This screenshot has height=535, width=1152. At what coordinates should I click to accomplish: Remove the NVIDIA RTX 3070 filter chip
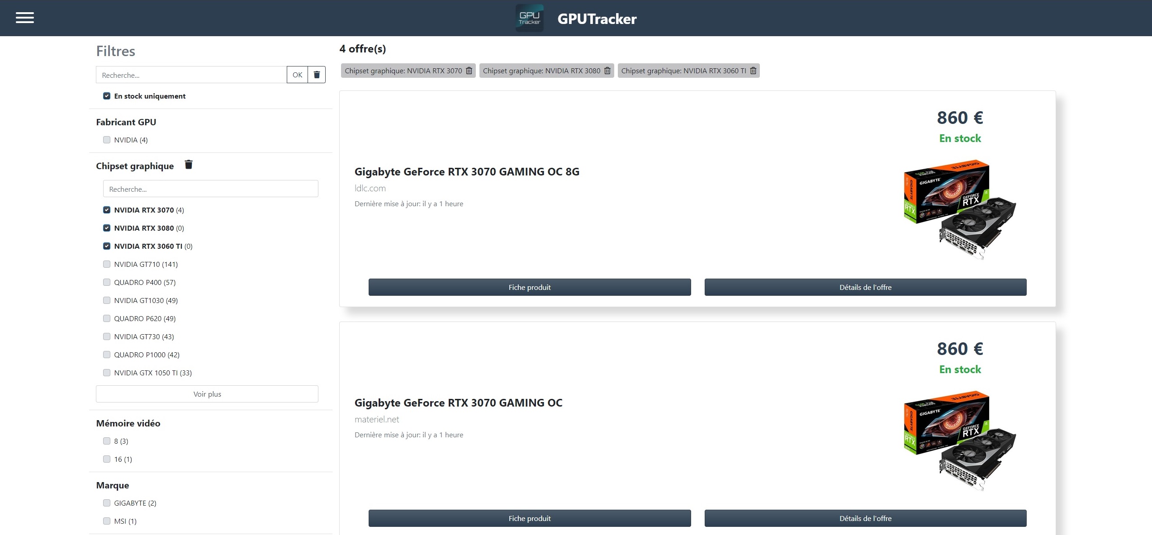click(469, 71)
